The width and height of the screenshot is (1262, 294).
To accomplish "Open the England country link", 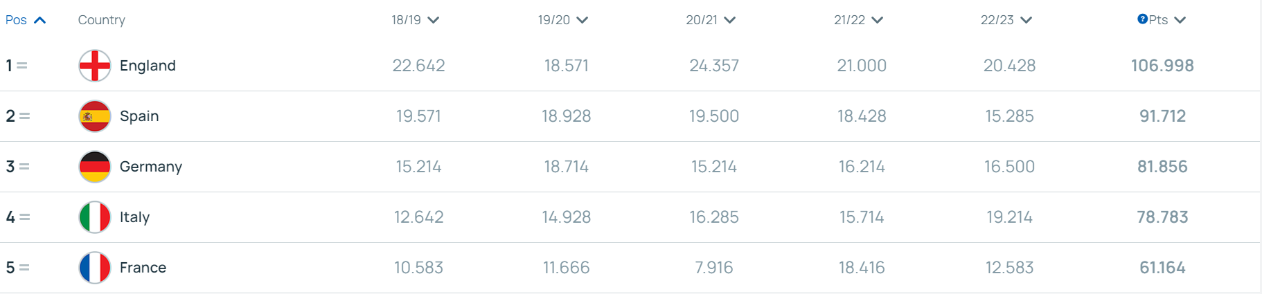I will (148, 66).
